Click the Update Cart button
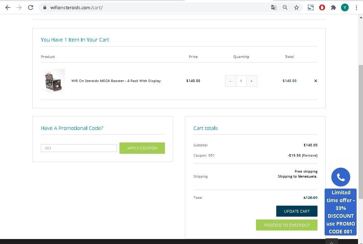 [x=297, y=211]
